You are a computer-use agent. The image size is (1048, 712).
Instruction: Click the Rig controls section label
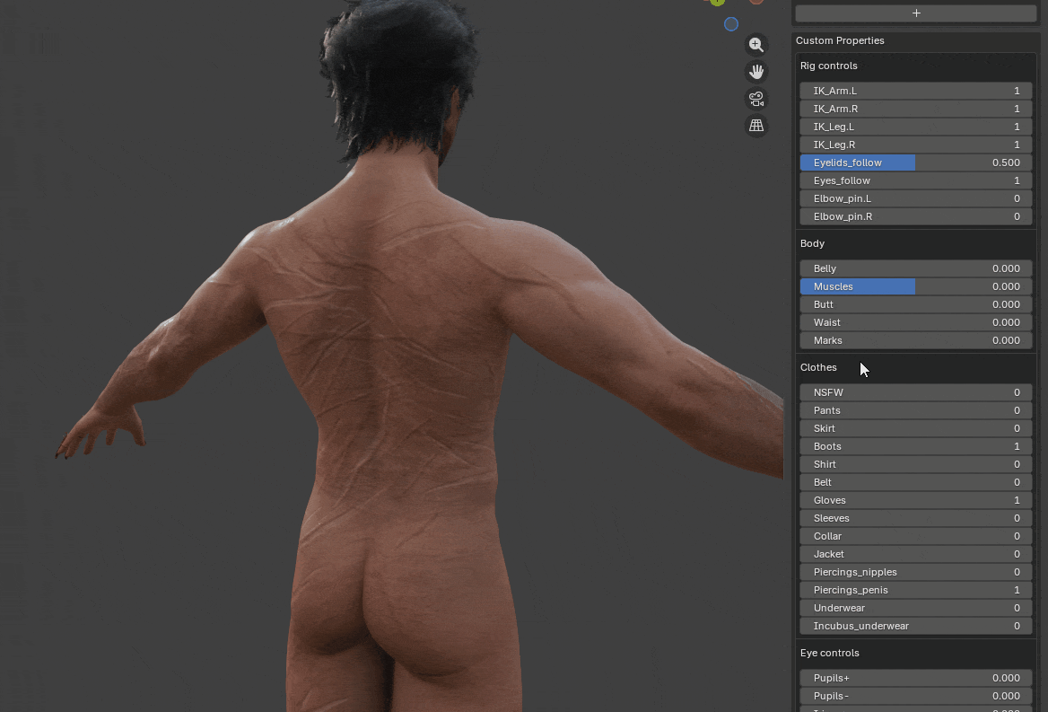pos(828,66)
